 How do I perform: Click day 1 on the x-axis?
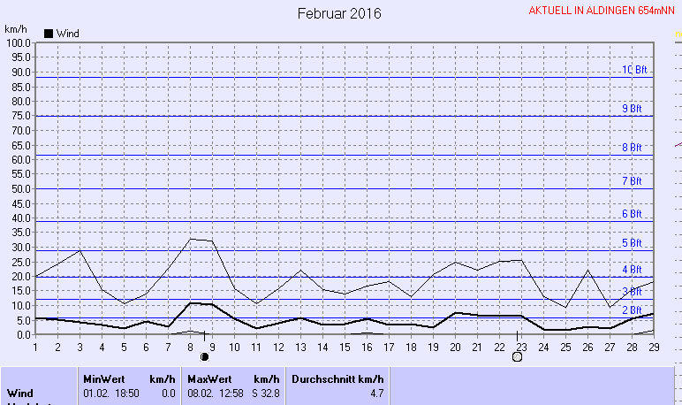pos(34,346)
